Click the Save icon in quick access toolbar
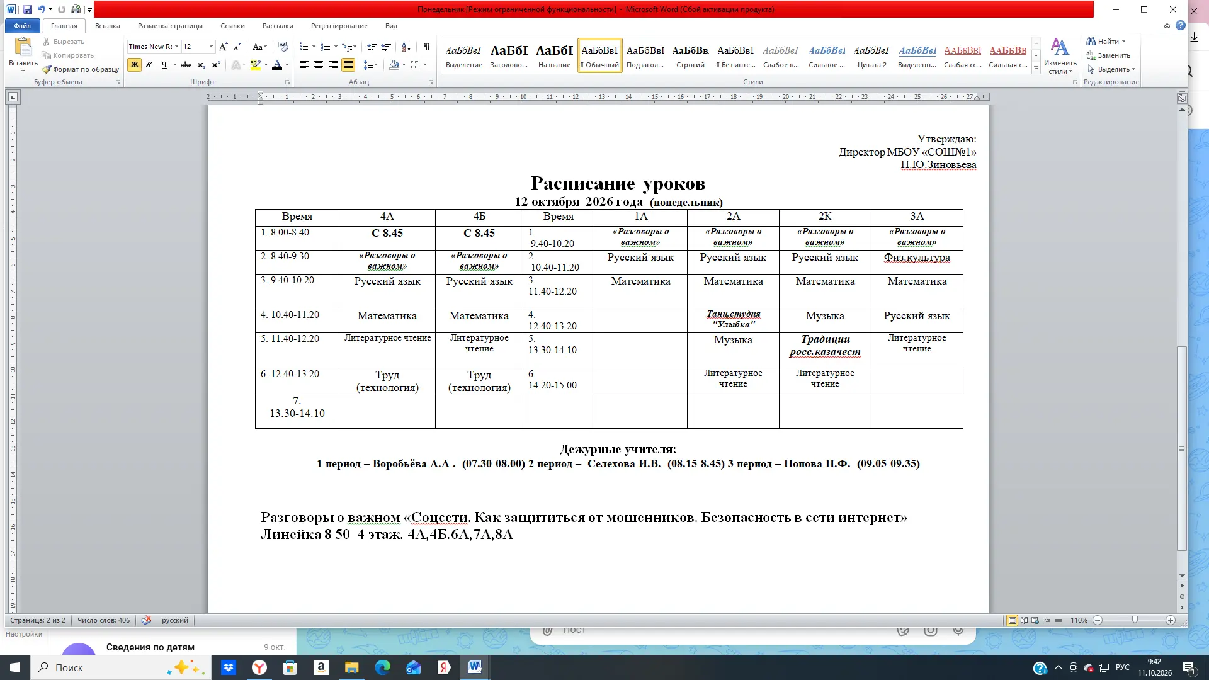Image resolution: width=1209 pixels, height=680 pixels. (x=28, y=9)
